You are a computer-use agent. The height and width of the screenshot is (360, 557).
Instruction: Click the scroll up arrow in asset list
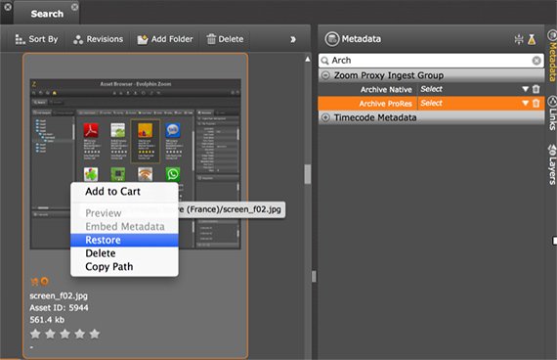(x=308, y=59)
